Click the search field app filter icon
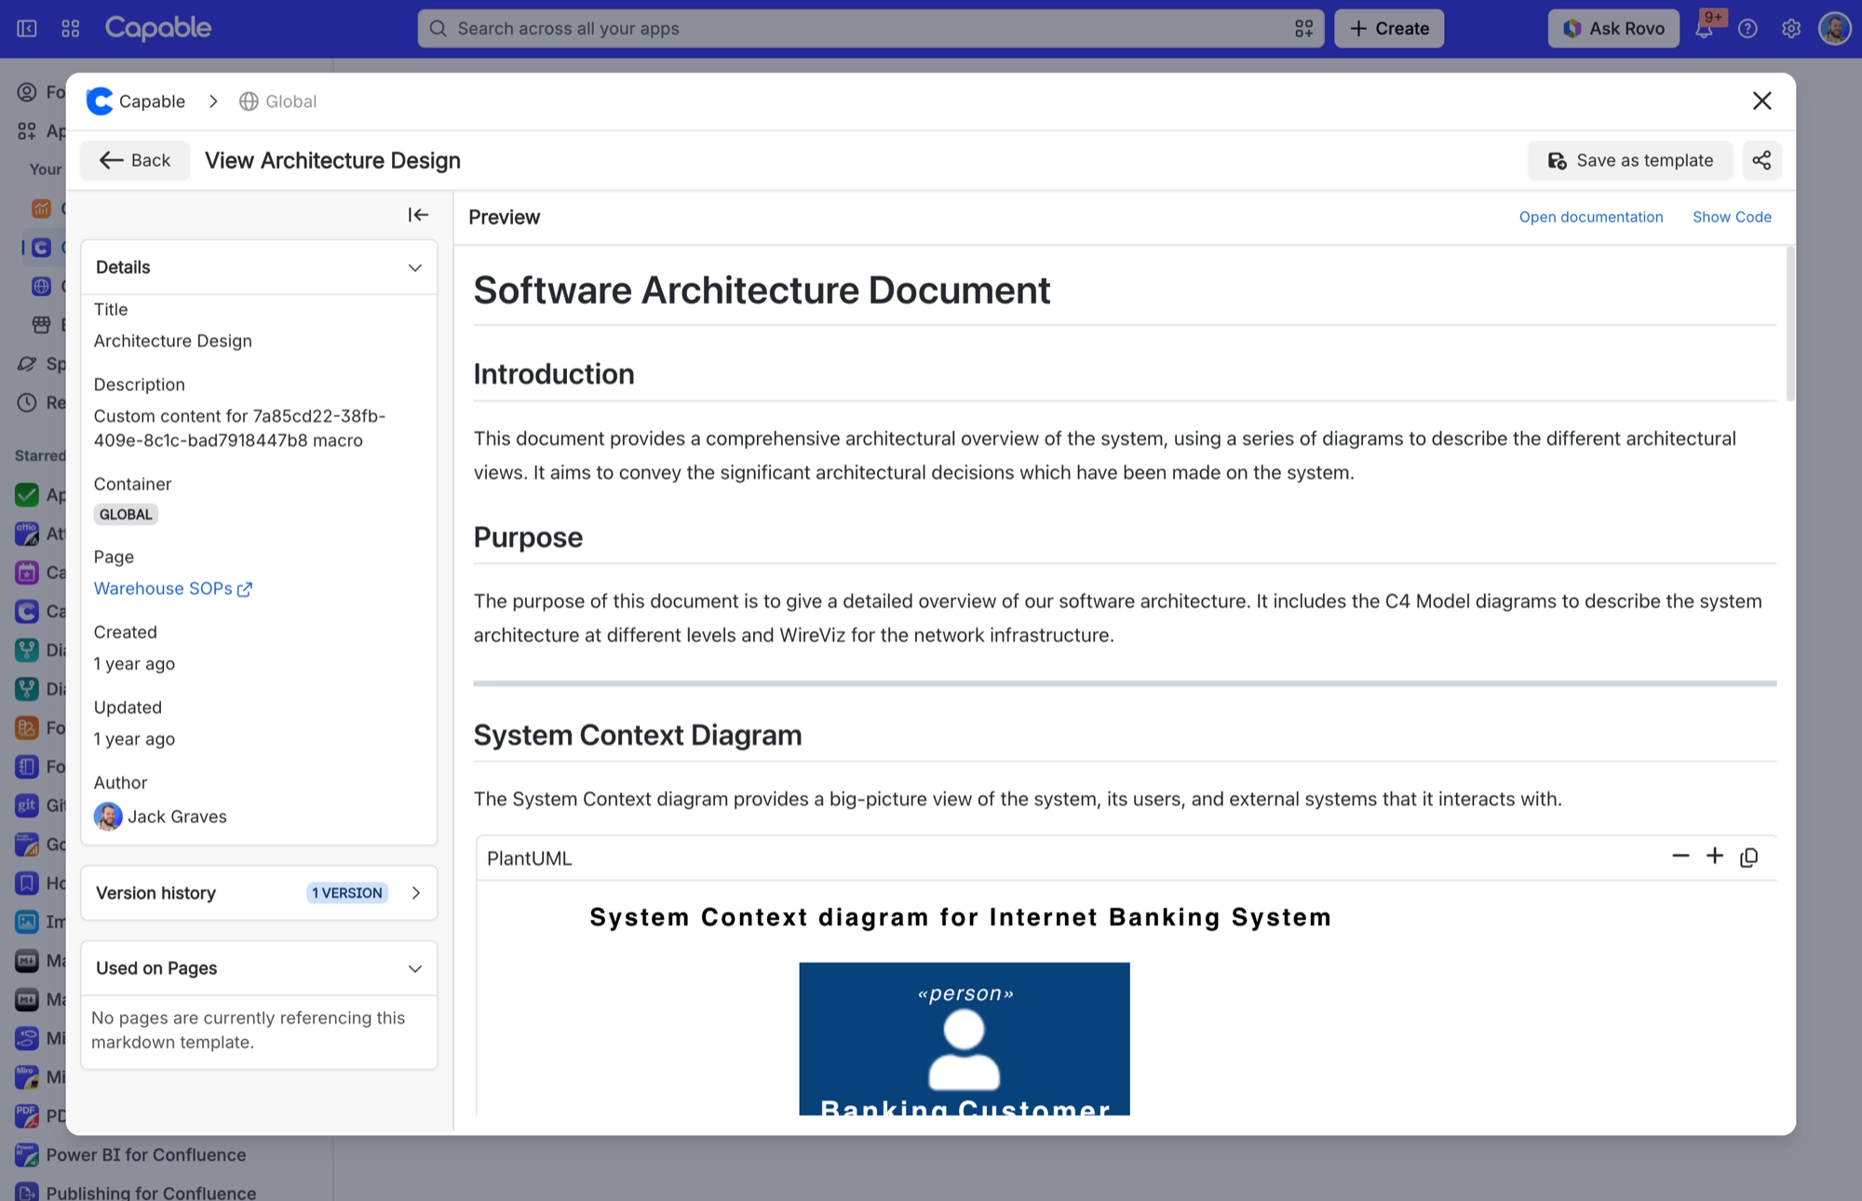Screen dimensions: 1862x1201 click(1303, 29)
